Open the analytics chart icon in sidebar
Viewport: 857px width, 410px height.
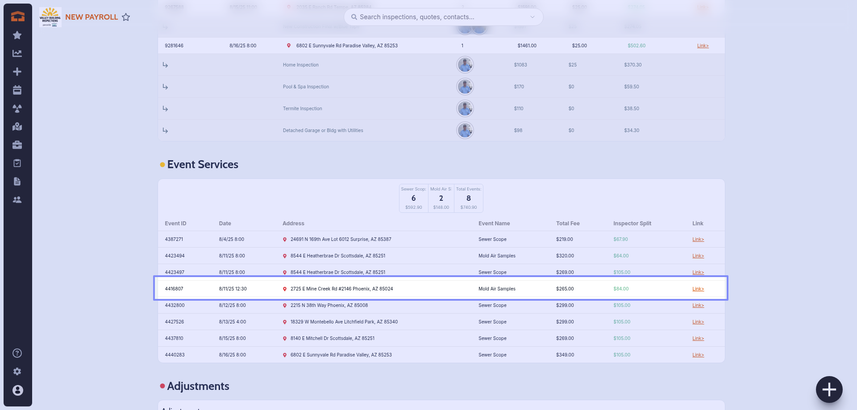pos(17,54)
